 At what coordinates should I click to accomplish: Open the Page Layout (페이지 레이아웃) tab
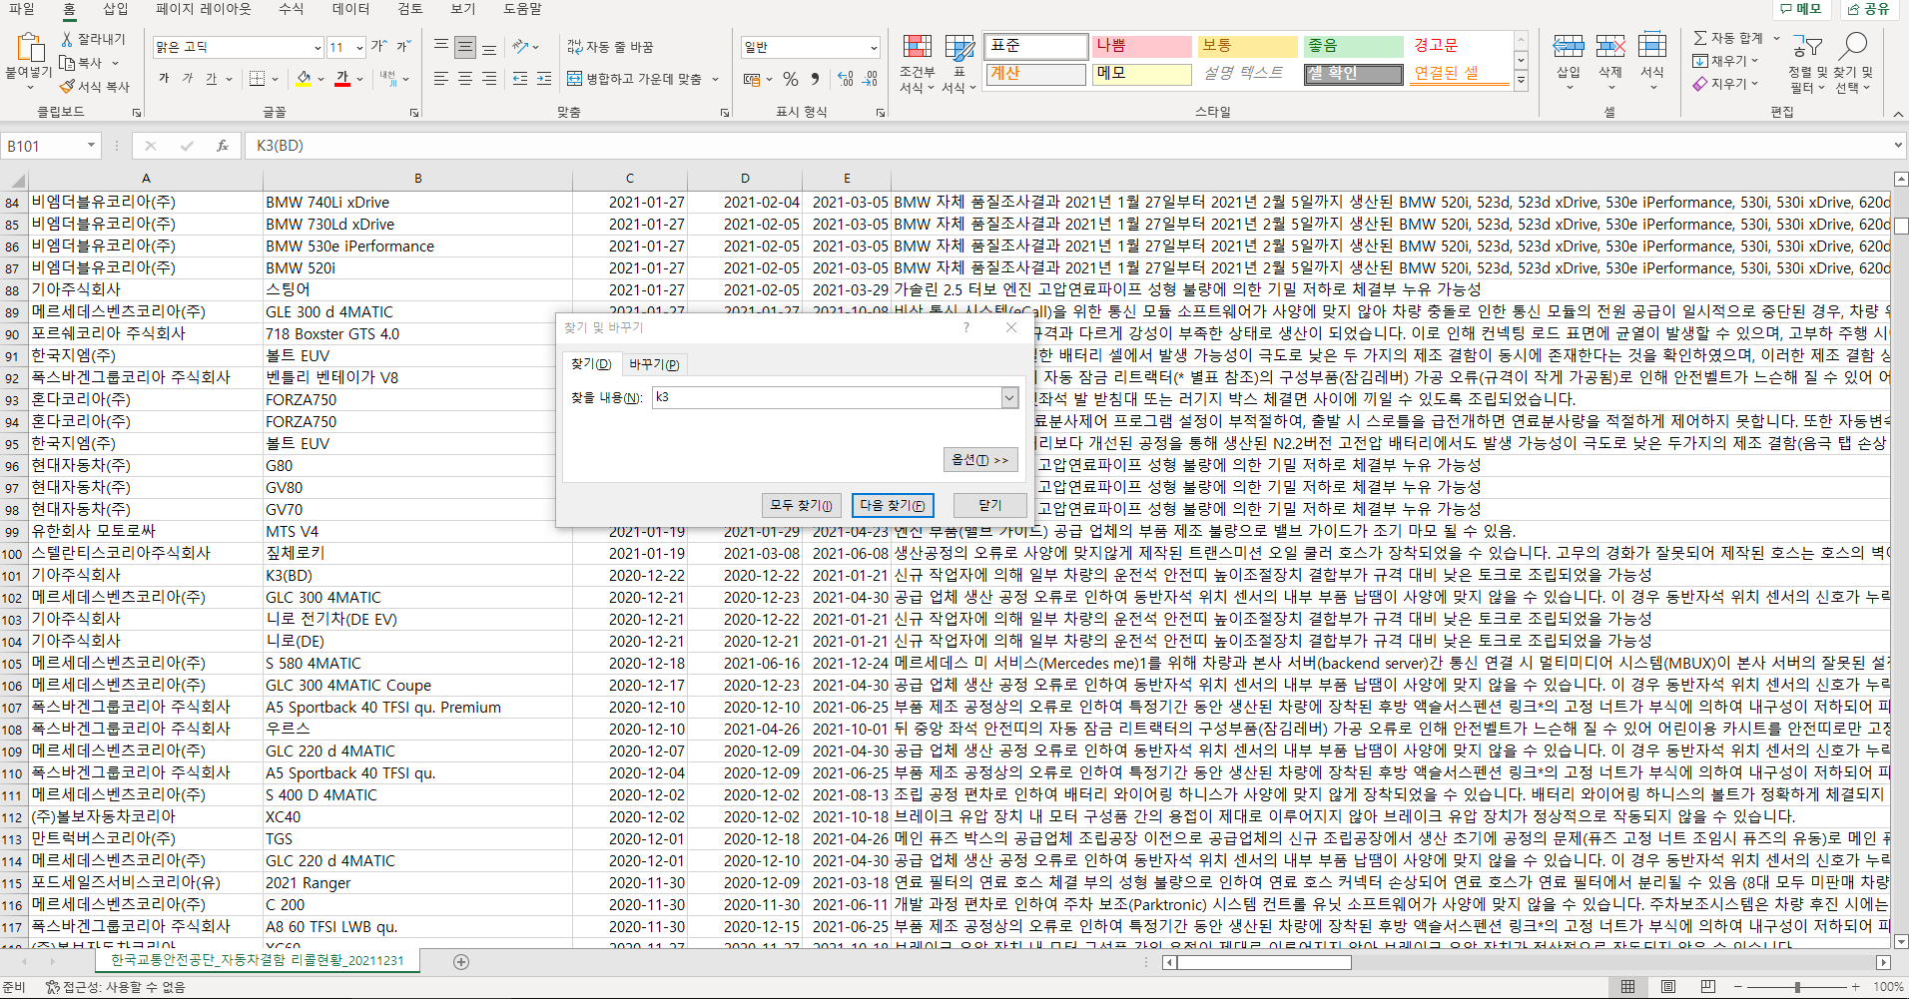(204, 9)
